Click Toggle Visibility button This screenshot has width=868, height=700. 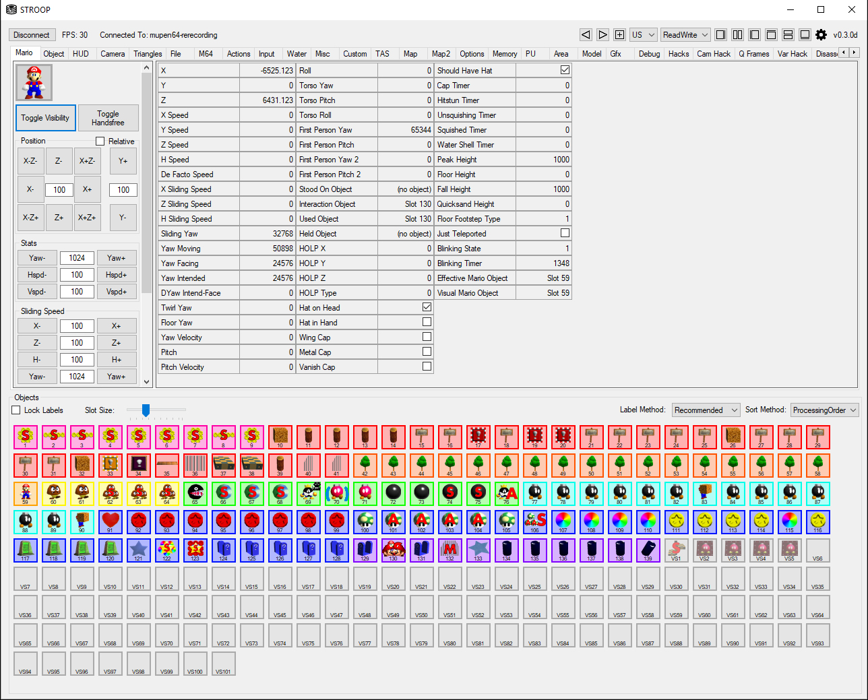pos(45,118)
